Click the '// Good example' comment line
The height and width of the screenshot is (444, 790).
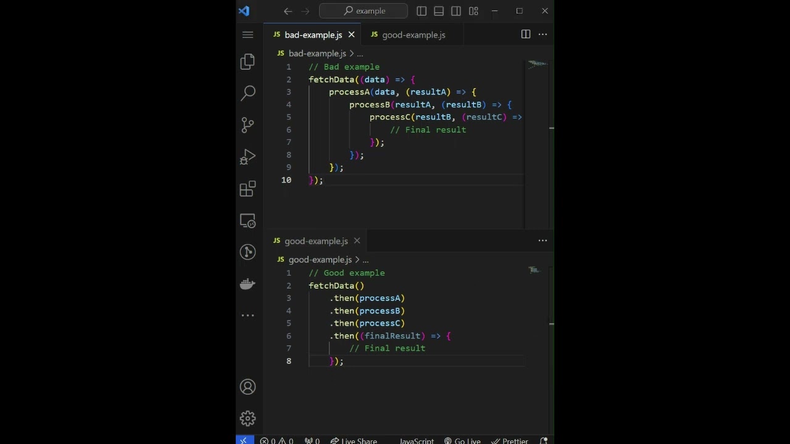point(346,273)
